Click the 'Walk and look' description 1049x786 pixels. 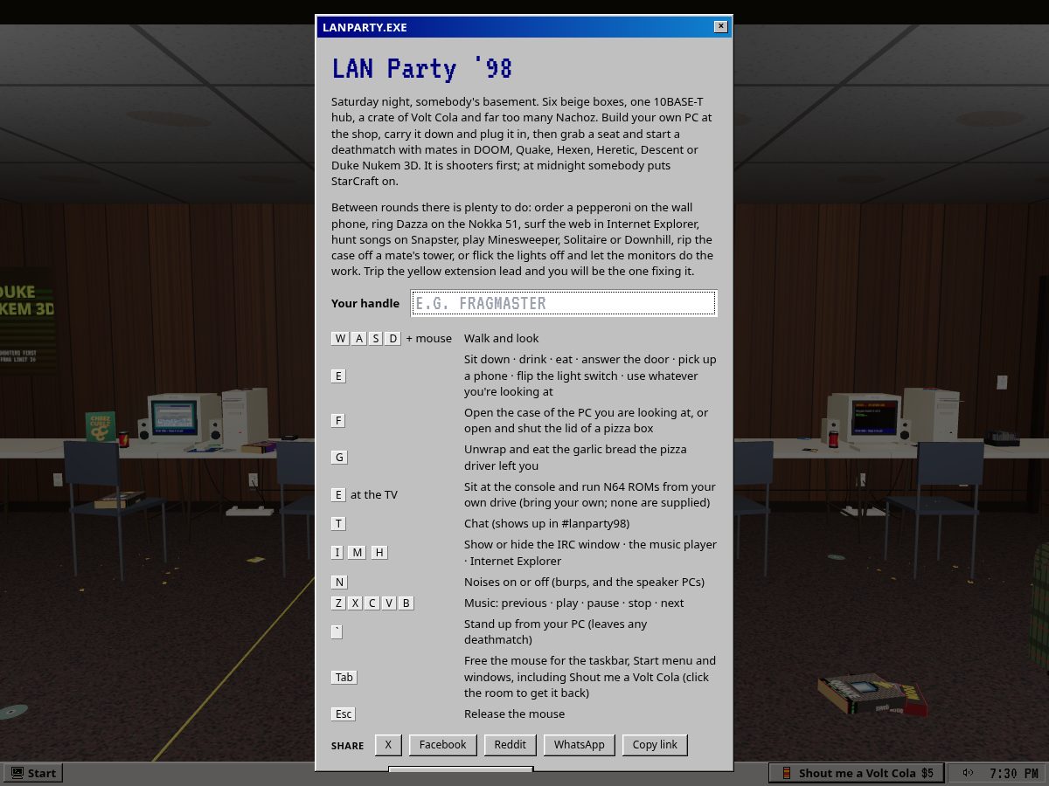coord(502,338)
